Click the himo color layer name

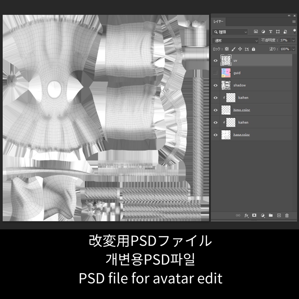[x=241, y=110]
